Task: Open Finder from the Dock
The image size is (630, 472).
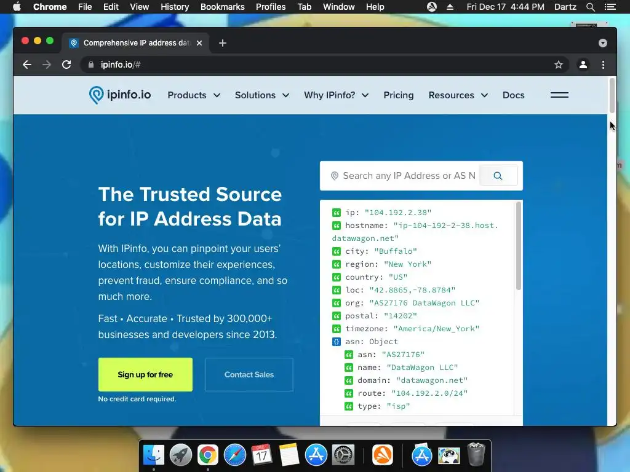Action: [154, 455]
